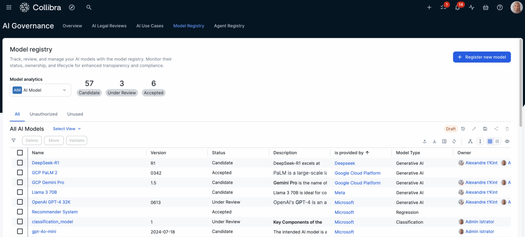The height and width of the screenshot is (237, 525).
Task: Open global search with the magnifier icon
Action: click(89, 7)
